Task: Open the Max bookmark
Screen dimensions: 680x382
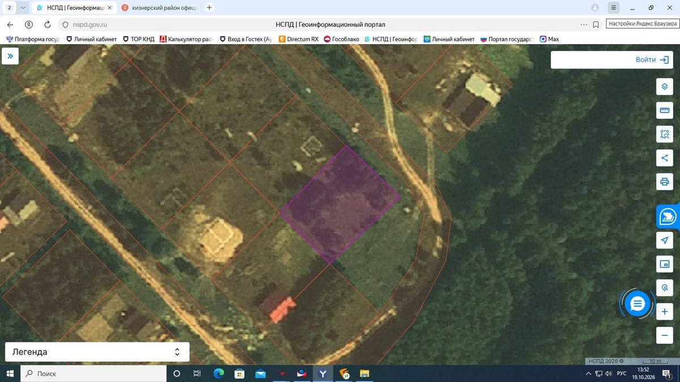Action: tap(549, 39)
